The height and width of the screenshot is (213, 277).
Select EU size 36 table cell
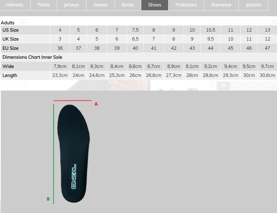click(60, 48)
